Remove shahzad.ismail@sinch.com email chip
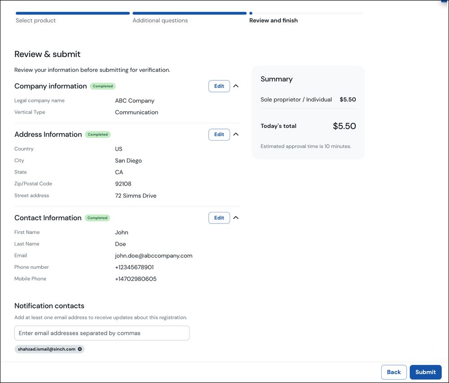Image resolution: width=449 pixels, height=383 pixels. coord(80,349)
